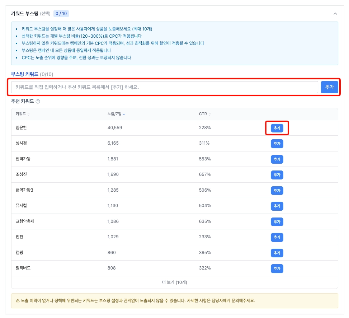The height and width of the screenshot is (318, 349).
Task: Click the 0 / 10 counter badge
Action: pos(61,14)
